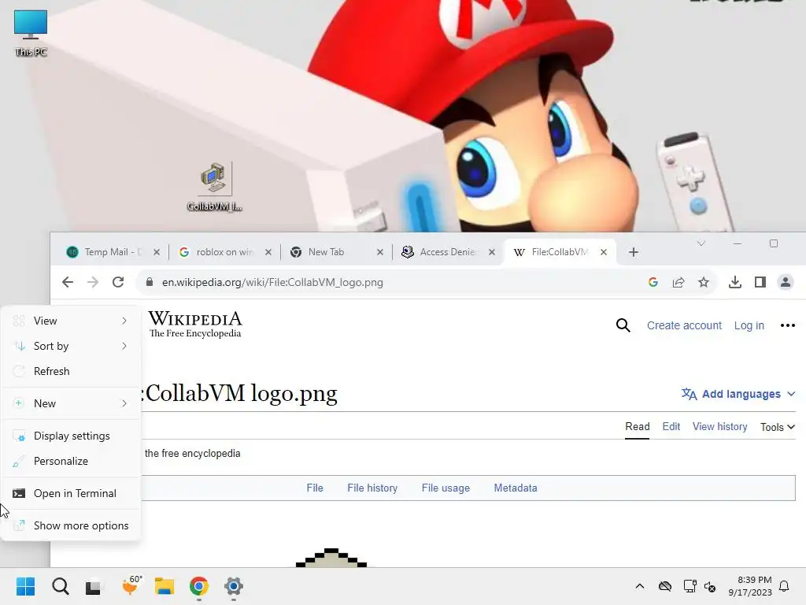Image resolution: width=806 pixels, height=605 pixels.
Task: Choose Open in Terminal
Action: (x=71, y=493)
